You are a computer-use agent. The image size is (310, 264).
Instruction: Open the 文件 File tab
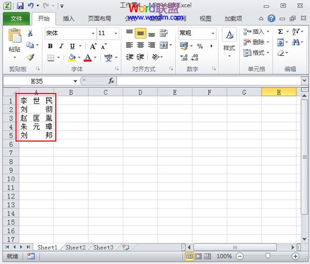pos(17,19)
